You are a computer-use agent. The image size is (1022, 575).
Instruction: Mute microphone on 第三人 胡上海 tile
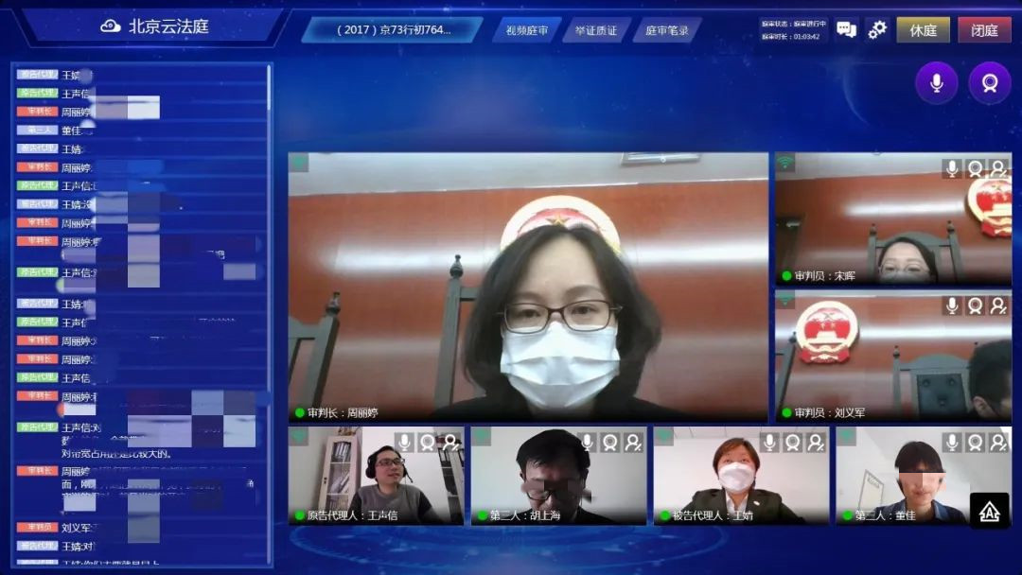587,443
